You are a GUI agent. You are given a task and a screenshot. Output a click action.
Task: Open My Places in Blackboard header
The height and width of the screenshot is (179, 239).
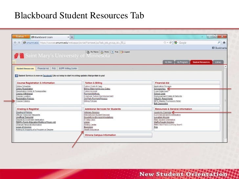[93, 52]
